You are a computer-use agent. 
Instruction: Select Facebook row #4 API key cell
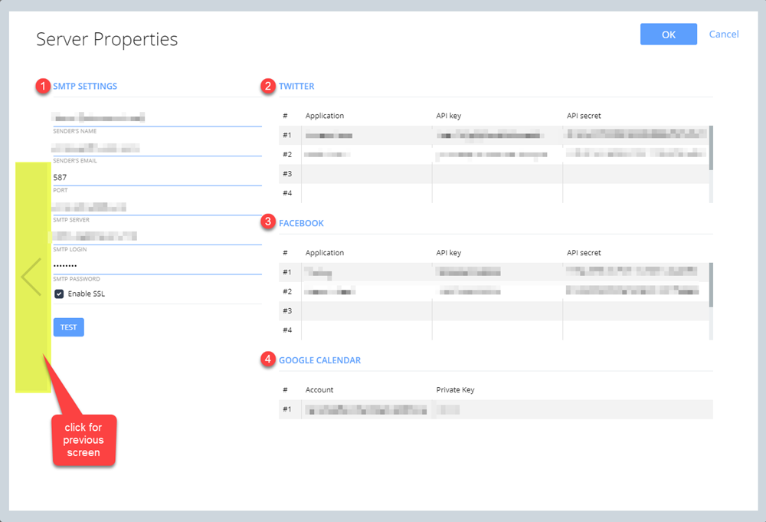496,330
